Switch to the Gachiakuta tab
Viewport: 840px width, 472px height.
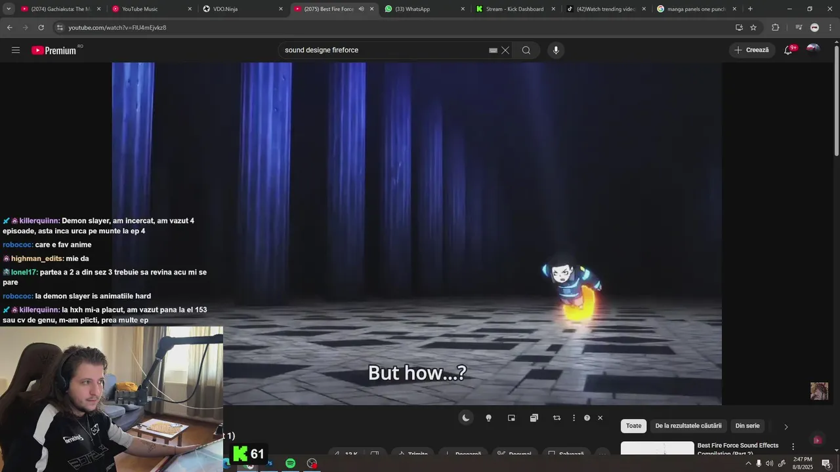coord(61,9)
